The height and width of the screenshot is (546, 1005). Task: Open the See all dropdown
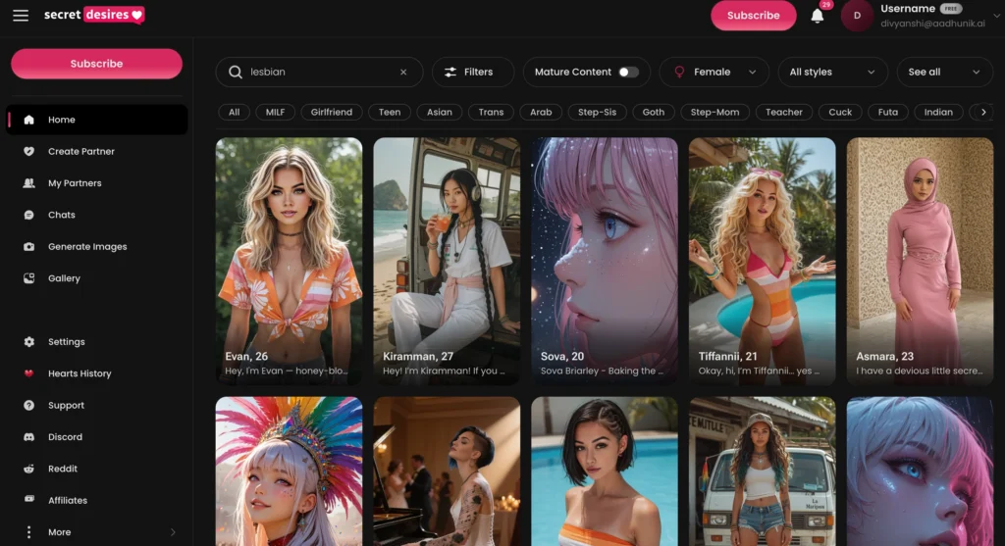(x=945, y=73)
